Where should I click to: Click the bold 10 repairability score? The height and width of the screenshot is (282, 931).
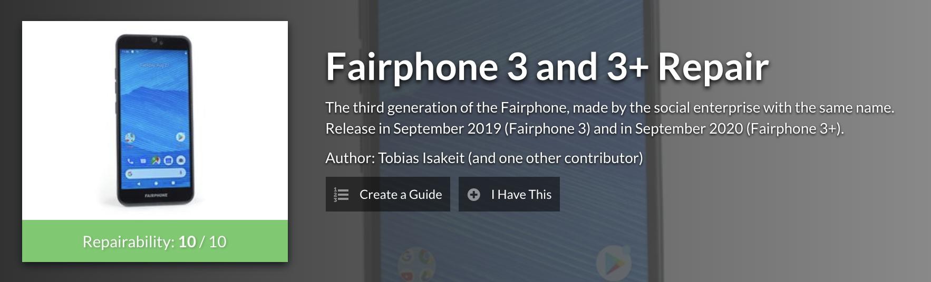pyautogui.click(x=187, y=241)
